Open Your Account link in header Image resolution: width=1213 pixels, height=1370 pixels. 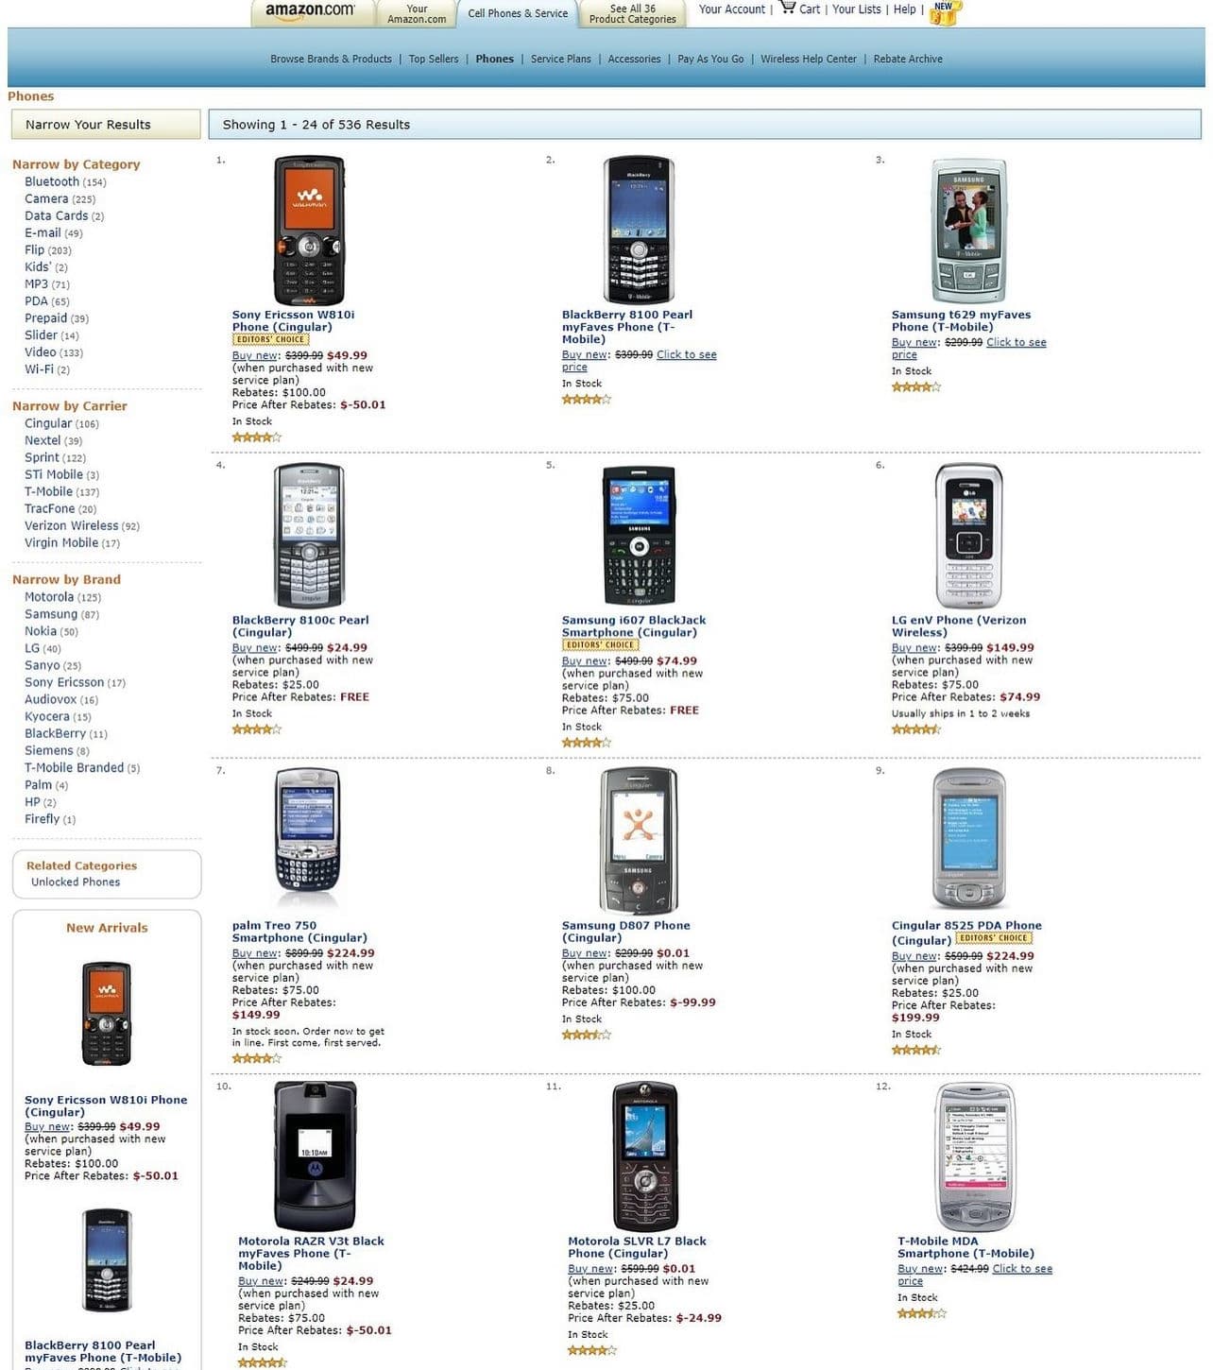click(731, 9)
